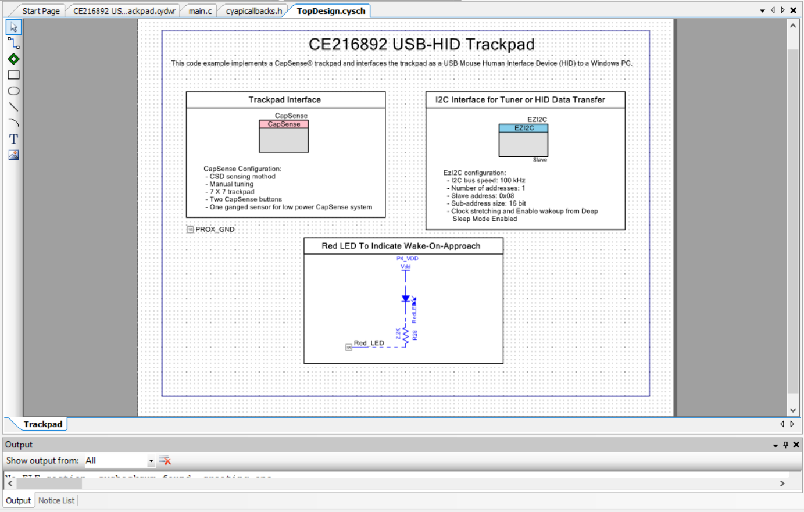Select the EZI2C component on the schematic
This screenshot has width=804, height=512.
point(523,140)
